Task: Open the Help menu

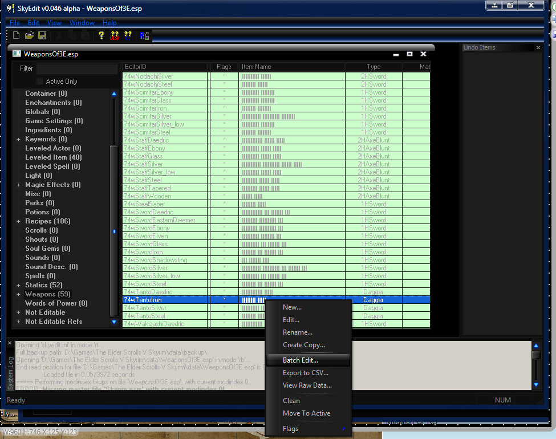Action: 109,23
